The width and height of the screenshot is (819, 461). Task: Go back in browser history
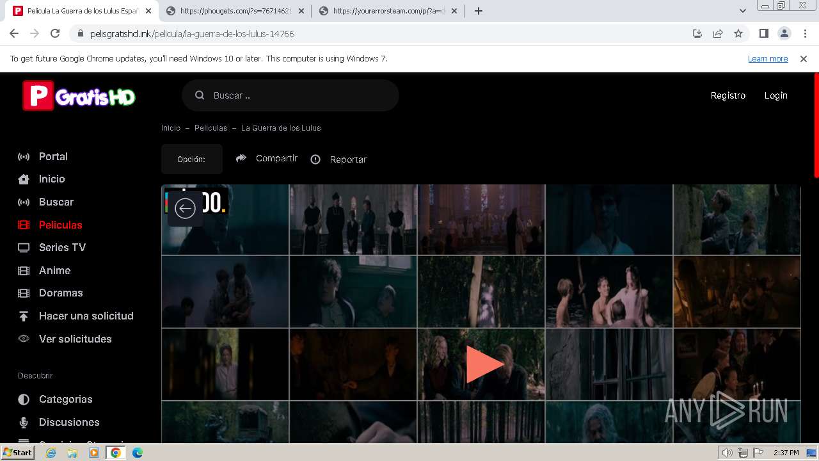tap(14, 33)
